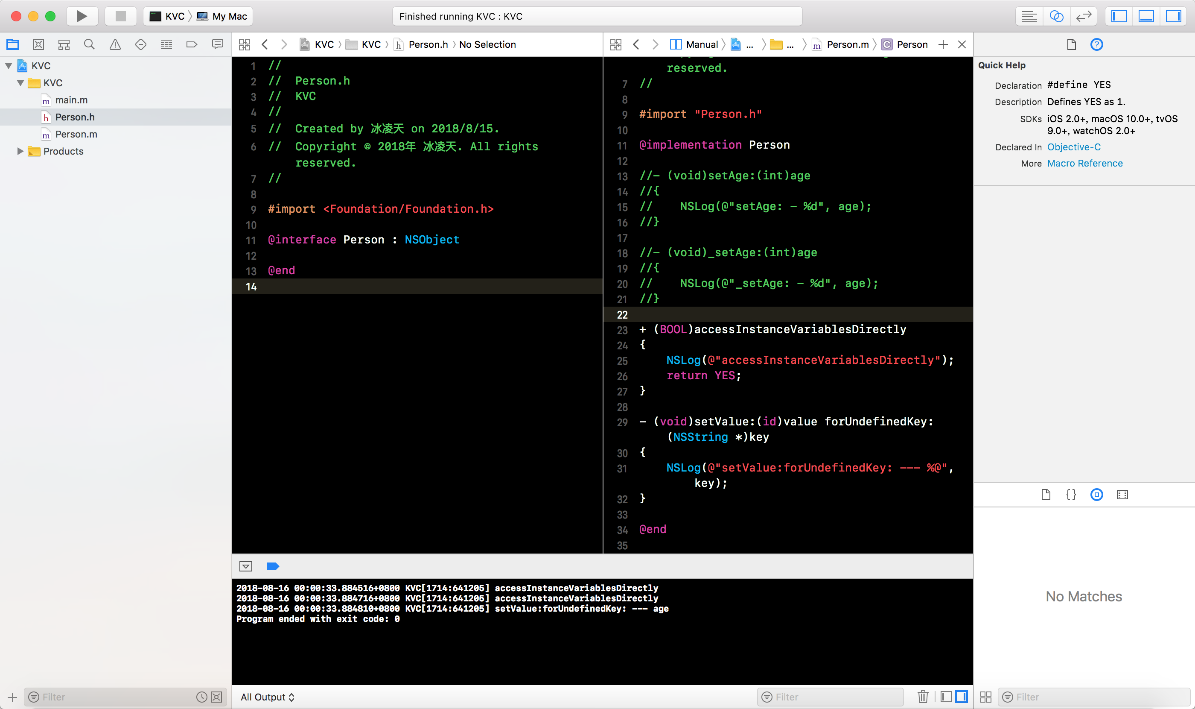Screen dimensions: 1195x709
Task: Toggle the bottom debug area
Action: (1146, 16)
